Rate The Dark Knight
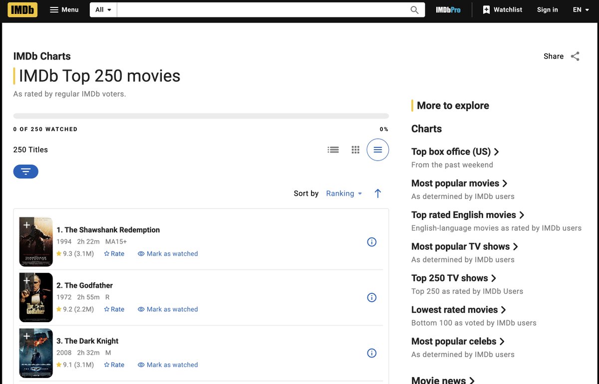The height and width of the screenshot is (384, 599). click(x=114, y=365)
